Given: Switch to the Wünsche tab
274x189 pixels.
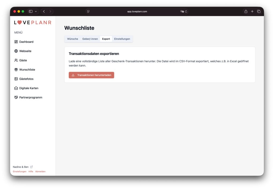Looking at the screenshot, I should tap(73, 39).
